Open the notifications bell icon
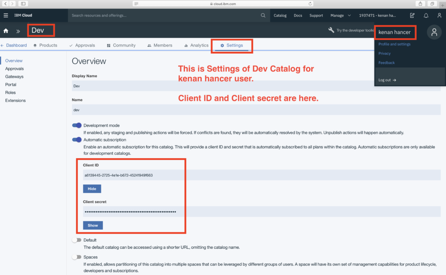This screenshot has height=275, width=446. click(426, 15)
